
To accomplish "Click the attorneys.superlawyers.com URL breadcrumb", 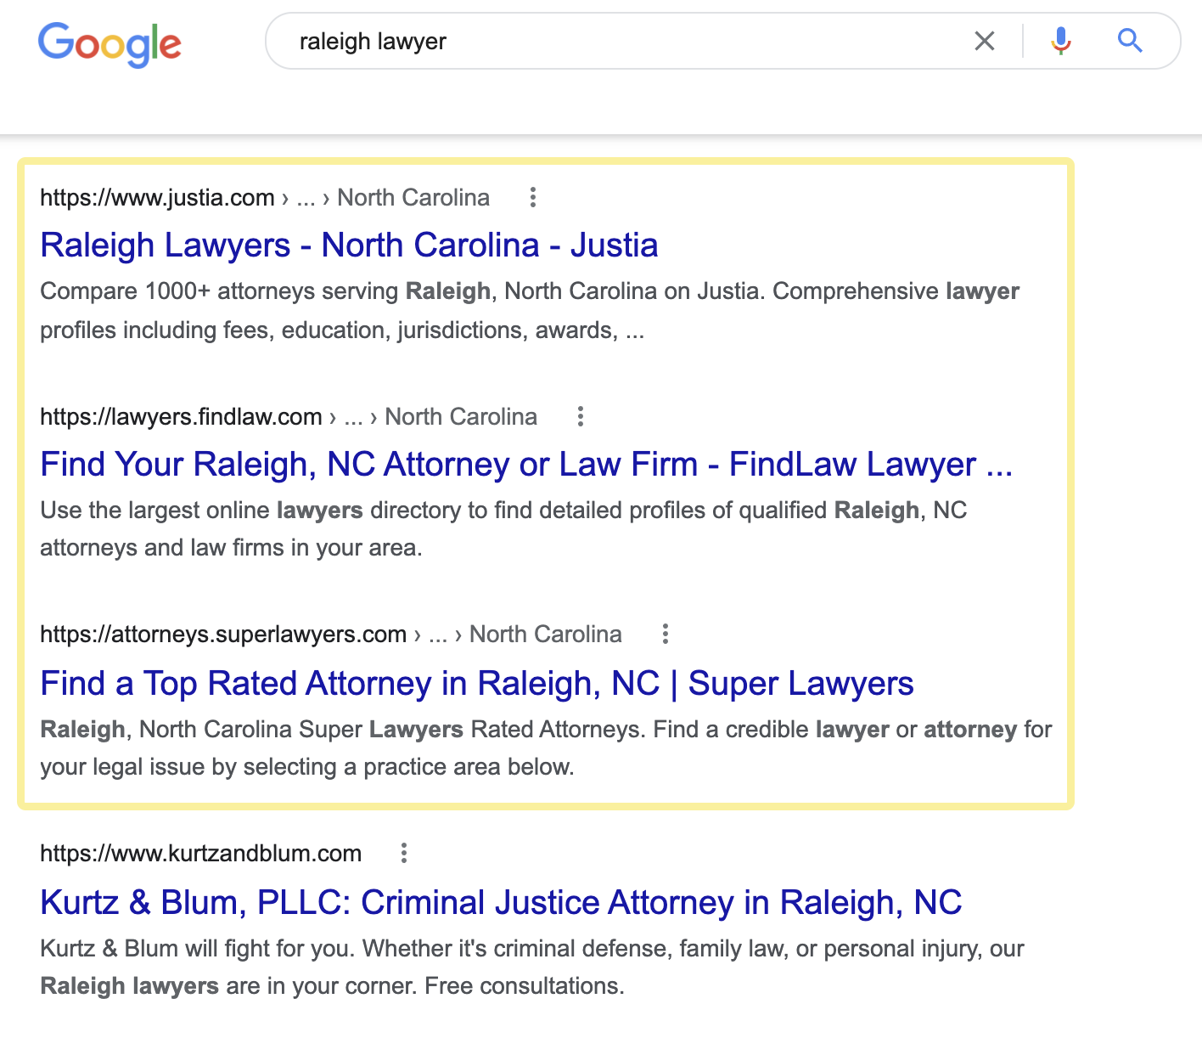I will [223, 635].
